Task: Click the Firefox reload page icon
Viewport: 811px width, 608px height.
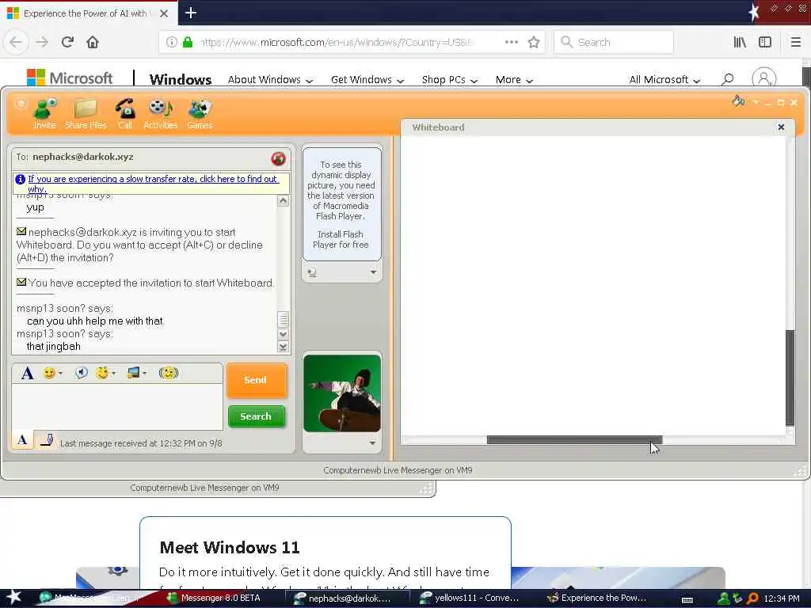Action: [x=67, y=42]
